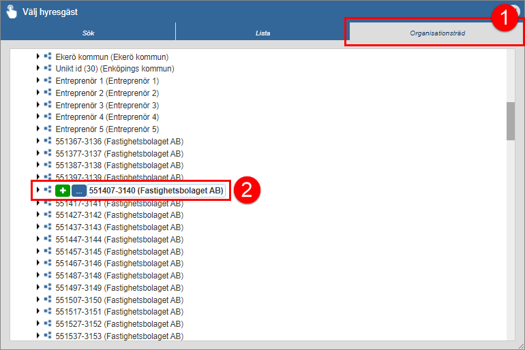Expand the Entreprenör 3 node

coord(38,105)
